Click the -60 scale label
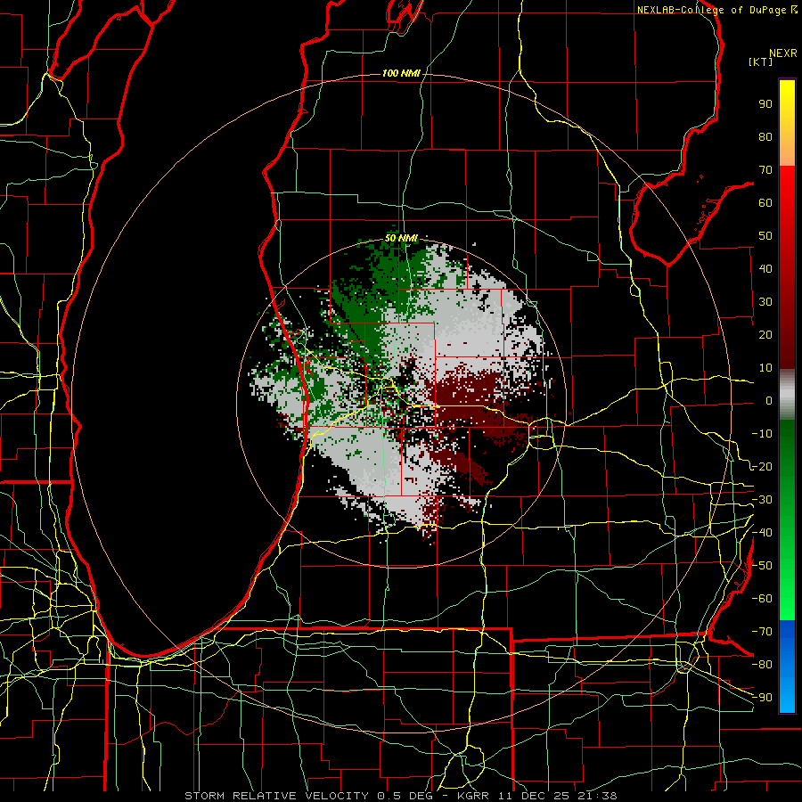The width and height of the screenshot is (802, 802). click(x=762, y=599)
